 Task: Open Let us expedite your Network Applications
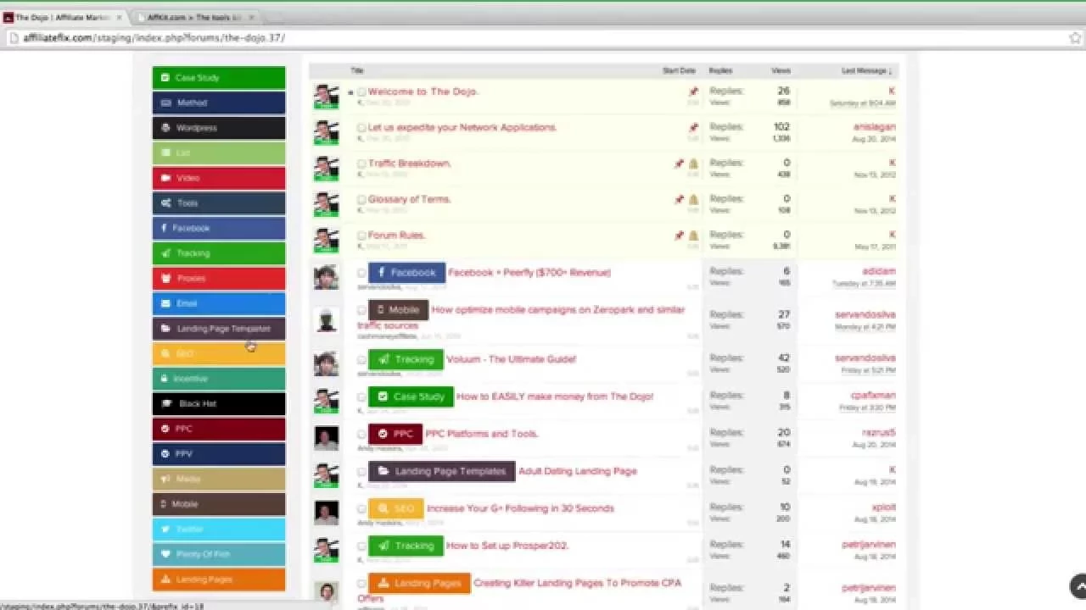coord(462,127)
